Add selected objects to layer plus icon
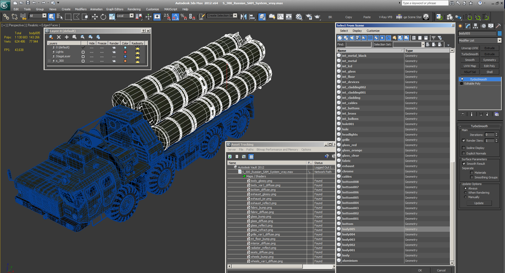Screen dimensions: 505x273 coord(67,37)
